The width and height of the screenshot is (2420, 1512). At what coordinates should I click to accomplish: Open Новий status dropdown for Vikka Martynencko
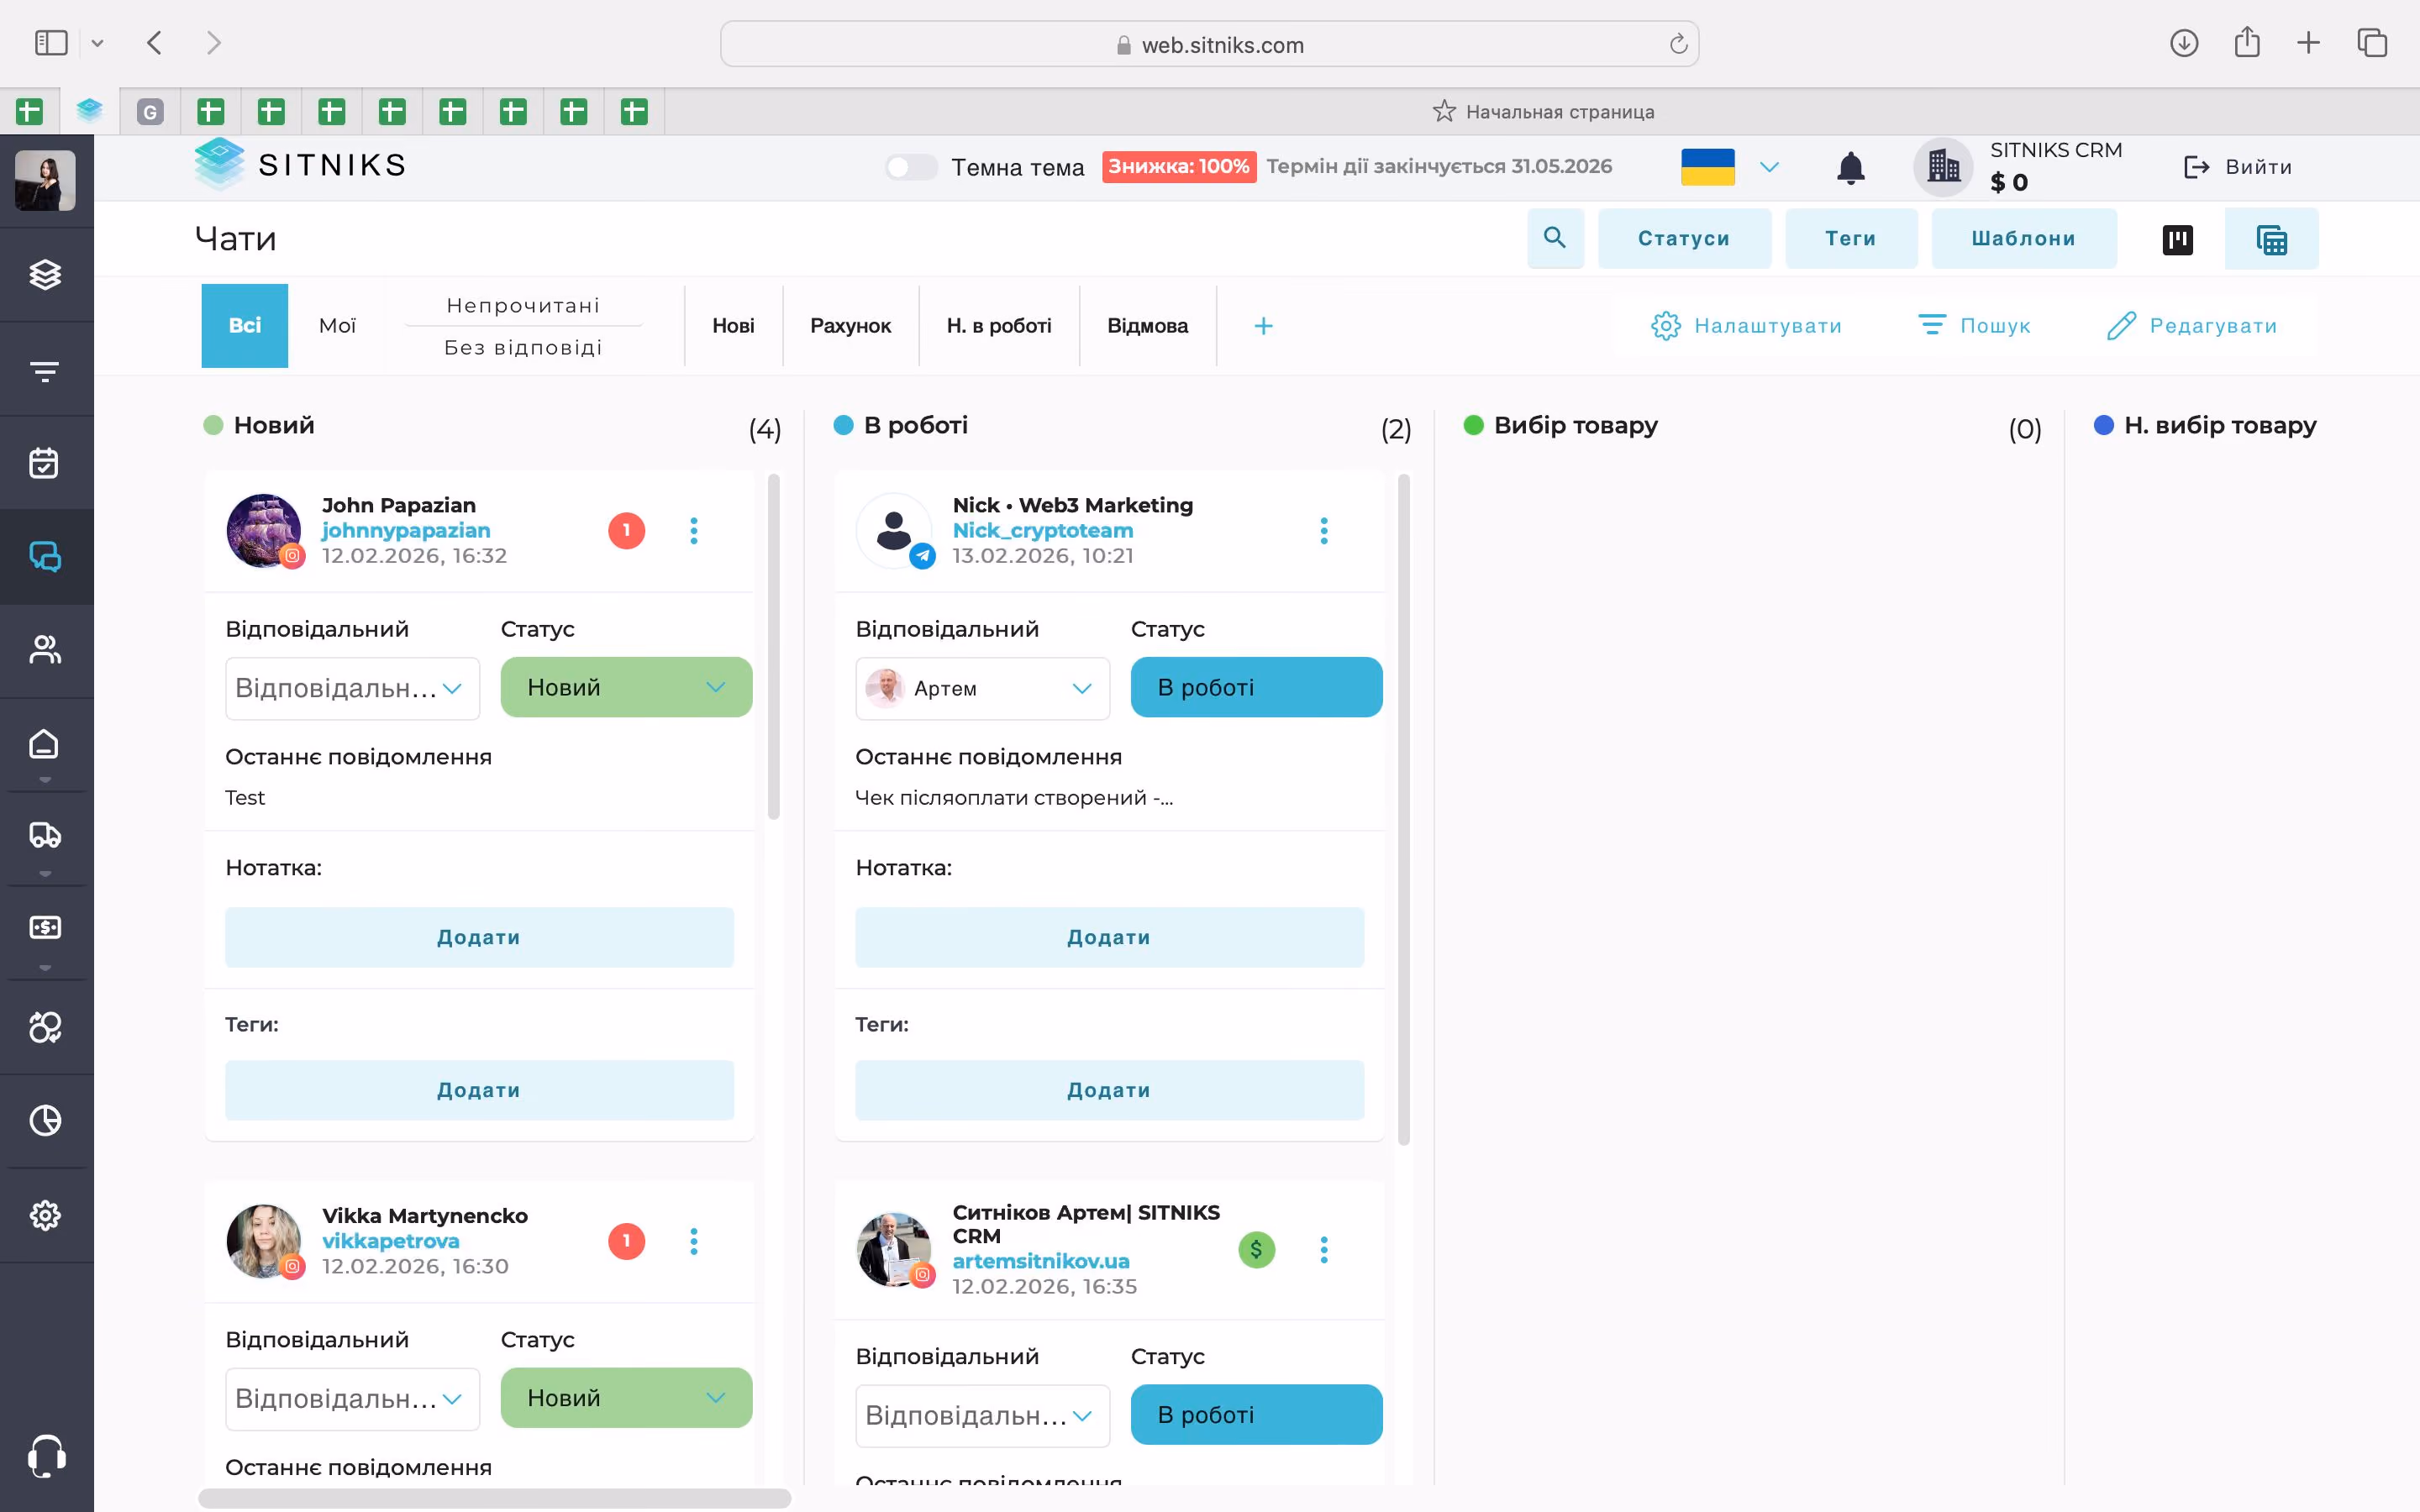click(x=626, y=1398)
